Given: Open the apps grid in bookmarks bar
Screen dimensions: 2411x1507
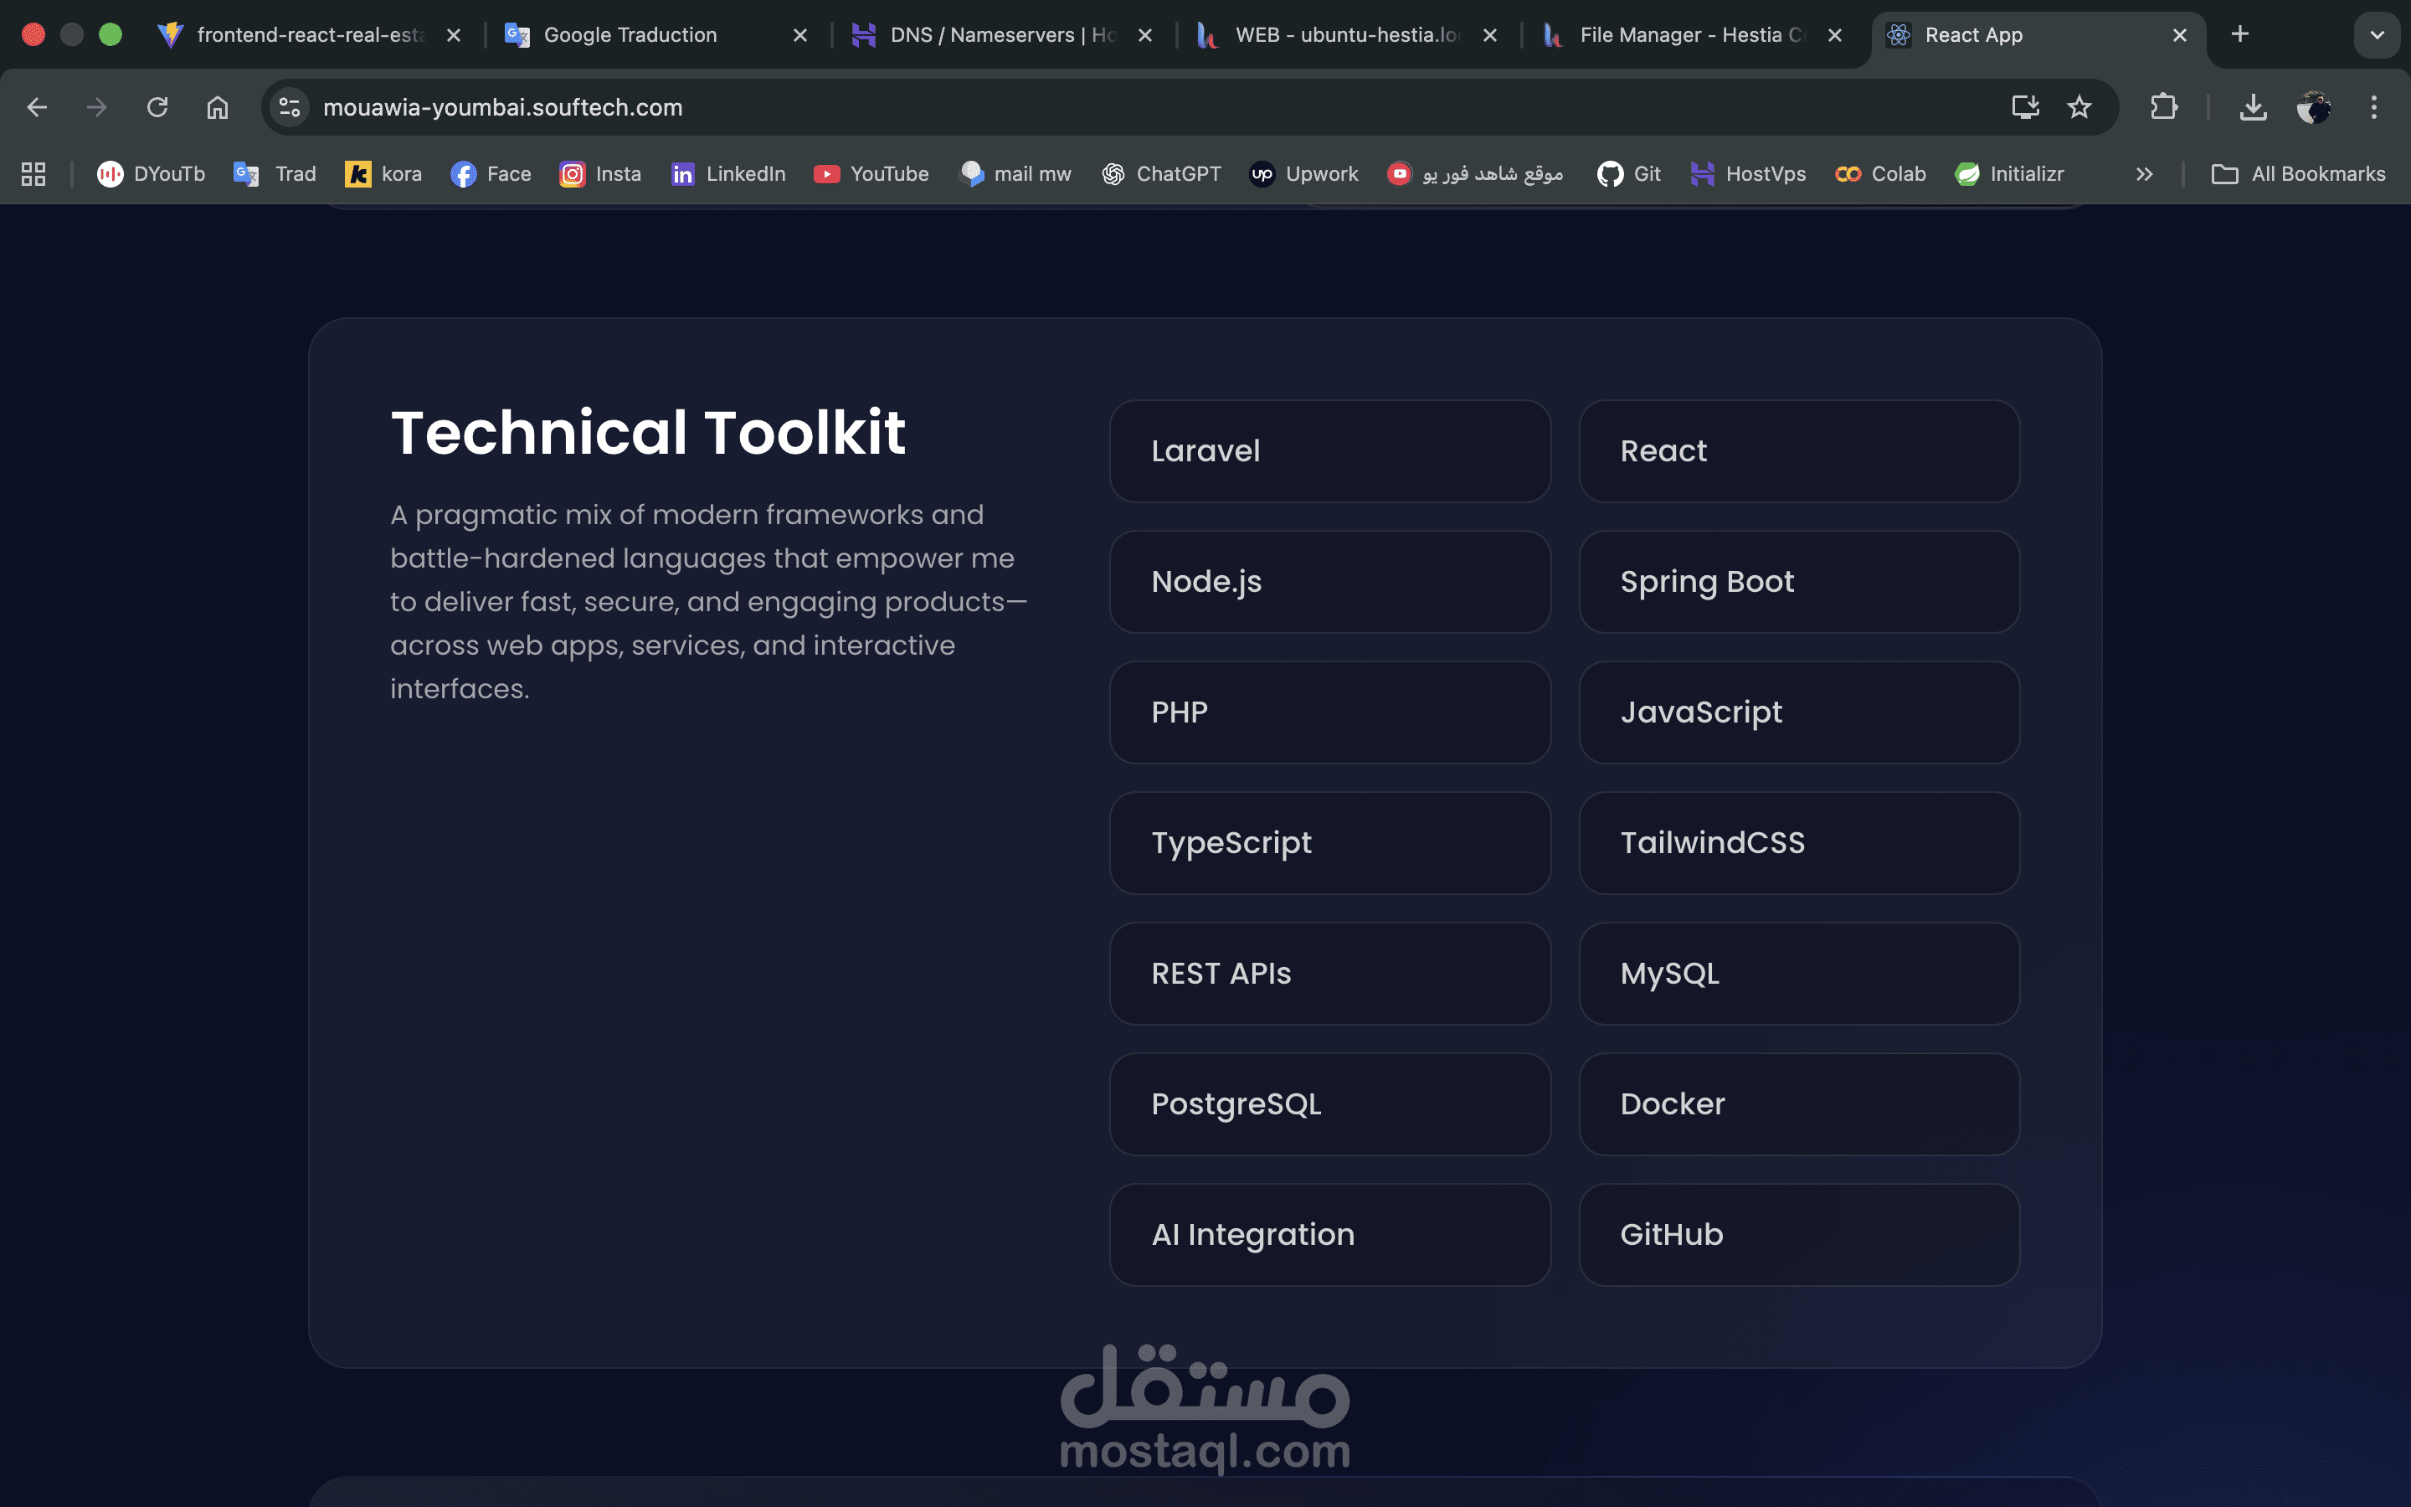Looking at the screenshot, I should tap(33, 173).
